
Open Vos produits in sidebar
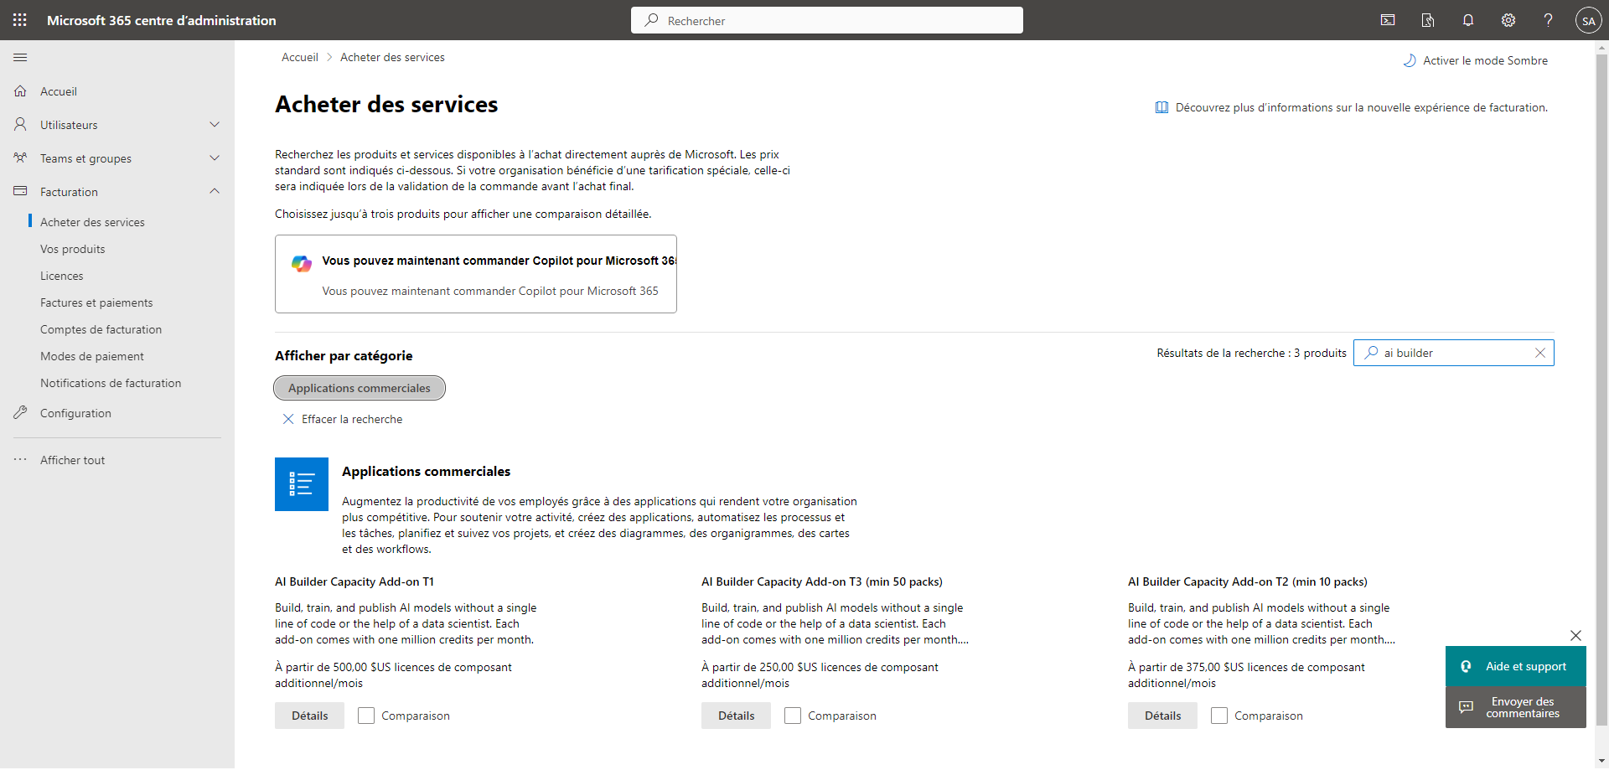(73, 249)
